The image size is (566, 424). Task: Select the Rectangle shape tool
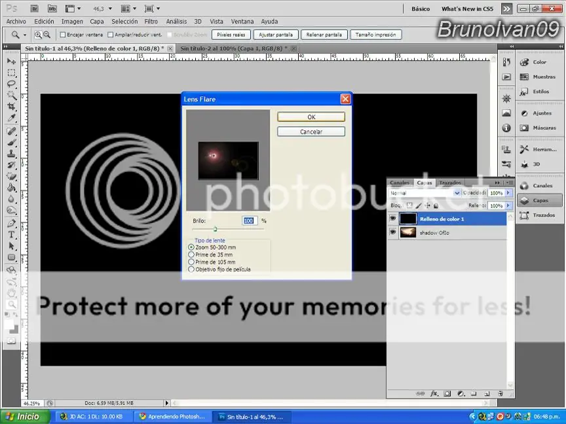point(11,257)
